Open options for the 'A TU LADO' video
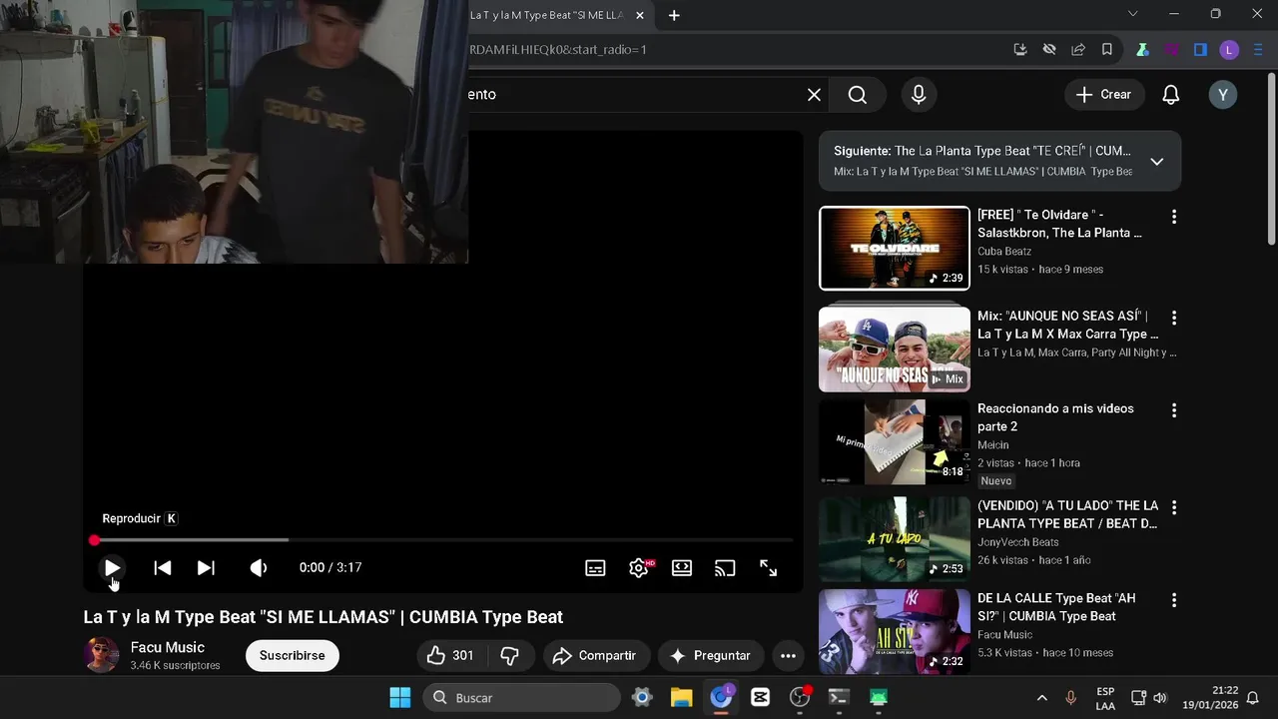This screenshot has width=1278, height=719. [1174, 507]
